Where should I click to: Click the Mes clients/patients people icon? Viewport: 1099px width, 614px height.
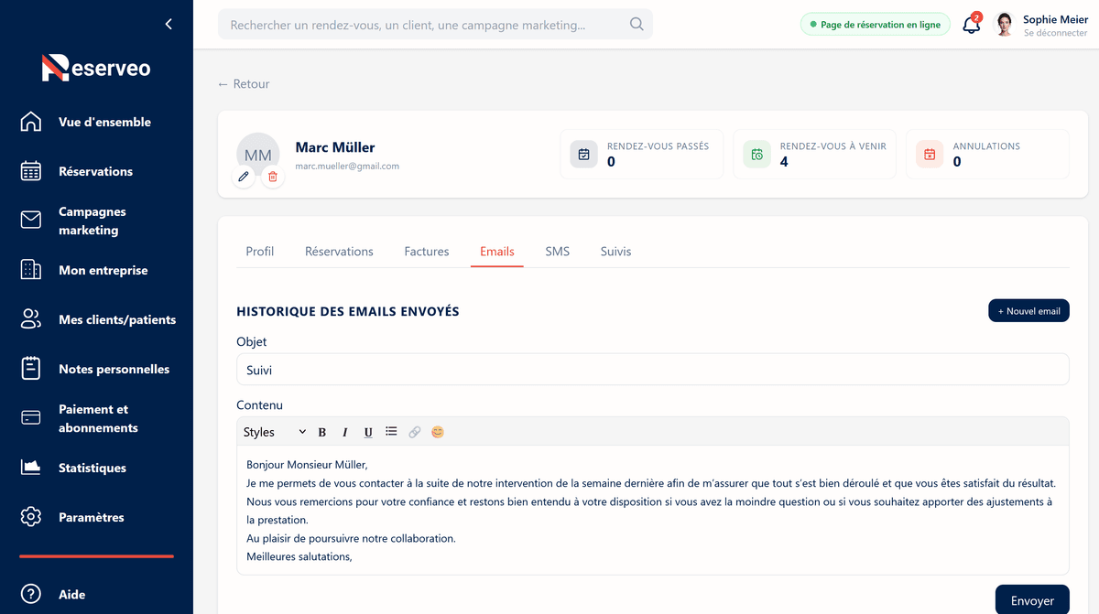(31, 319)
